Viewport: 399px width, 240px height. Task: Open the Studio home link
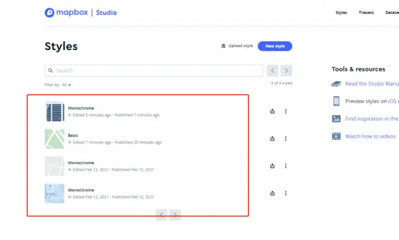pyautogui.click(x=106, y=13)
